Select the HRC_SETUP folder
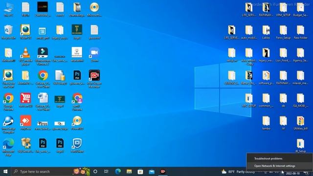Image resolution: width=313 pixels, height=176 pixels. (x=249, y=100)
